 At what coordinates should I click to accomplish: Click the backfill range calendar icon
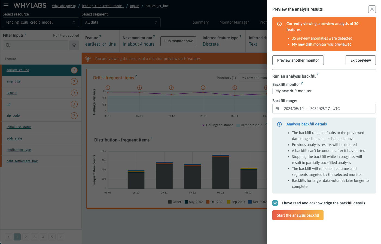pyautogui.click(x=277, y=109)
